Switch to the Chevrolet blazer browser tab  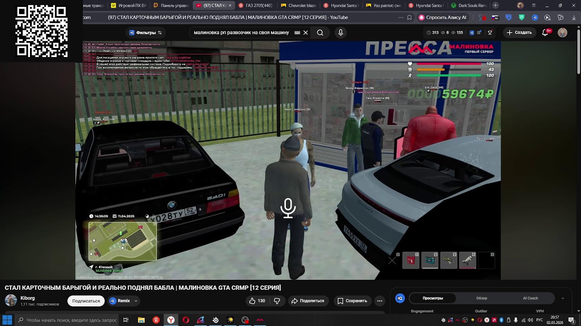(298, 5)
